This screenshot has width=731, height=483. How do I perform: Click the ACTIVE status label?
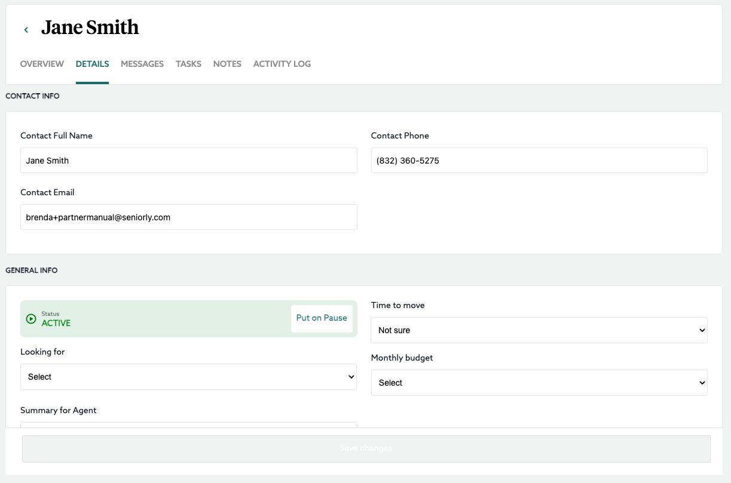point(56,323)
